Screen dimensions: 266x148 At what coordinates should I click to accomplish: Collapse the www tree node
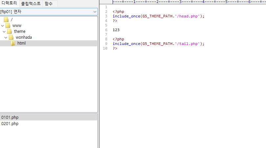click(x=3, y=26)
